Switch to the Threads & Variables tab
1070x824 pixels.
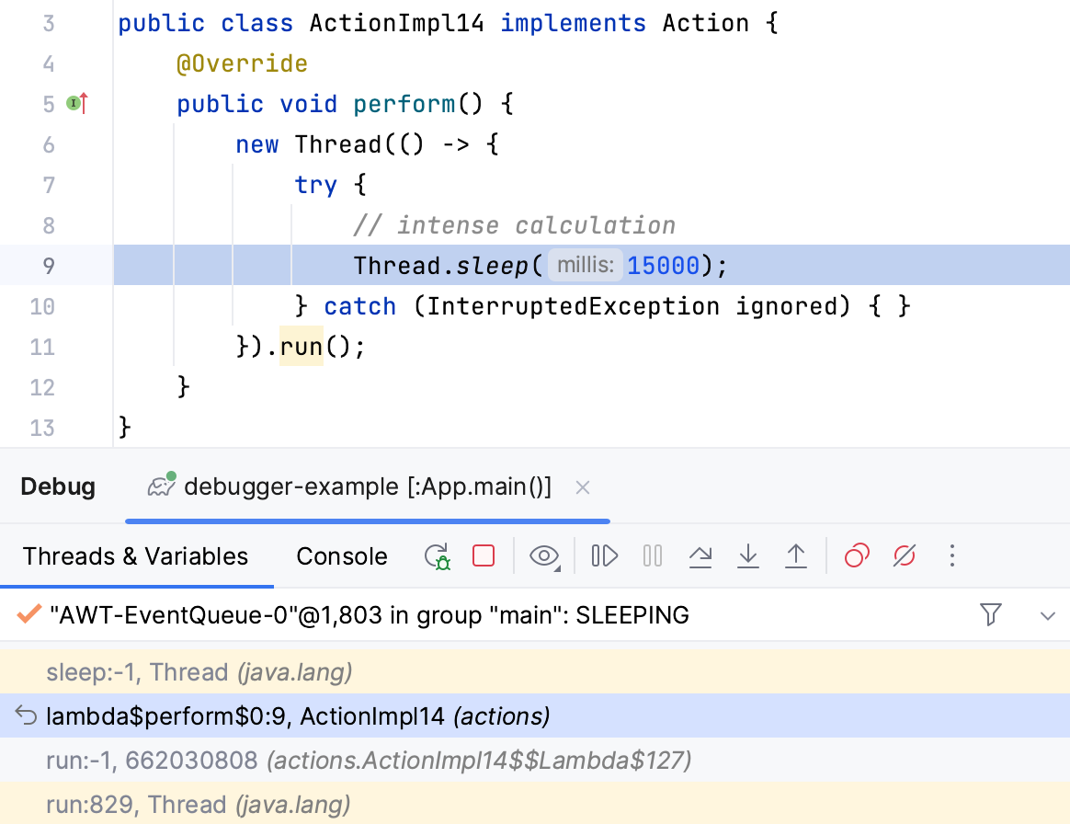tap(135, 556)
